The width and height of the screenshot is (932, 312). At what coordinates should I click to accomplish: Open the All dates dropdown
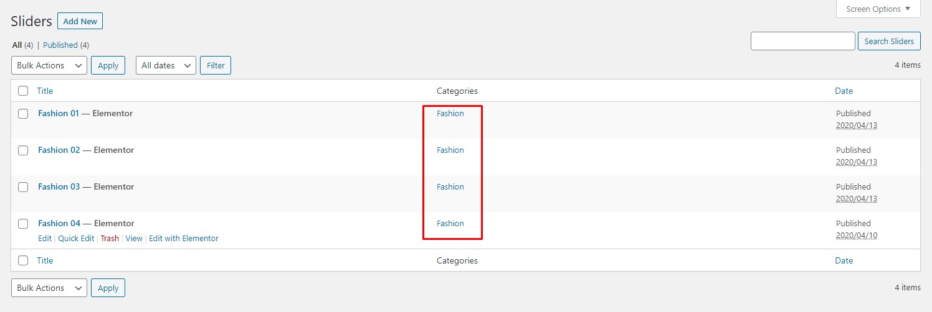166,65
